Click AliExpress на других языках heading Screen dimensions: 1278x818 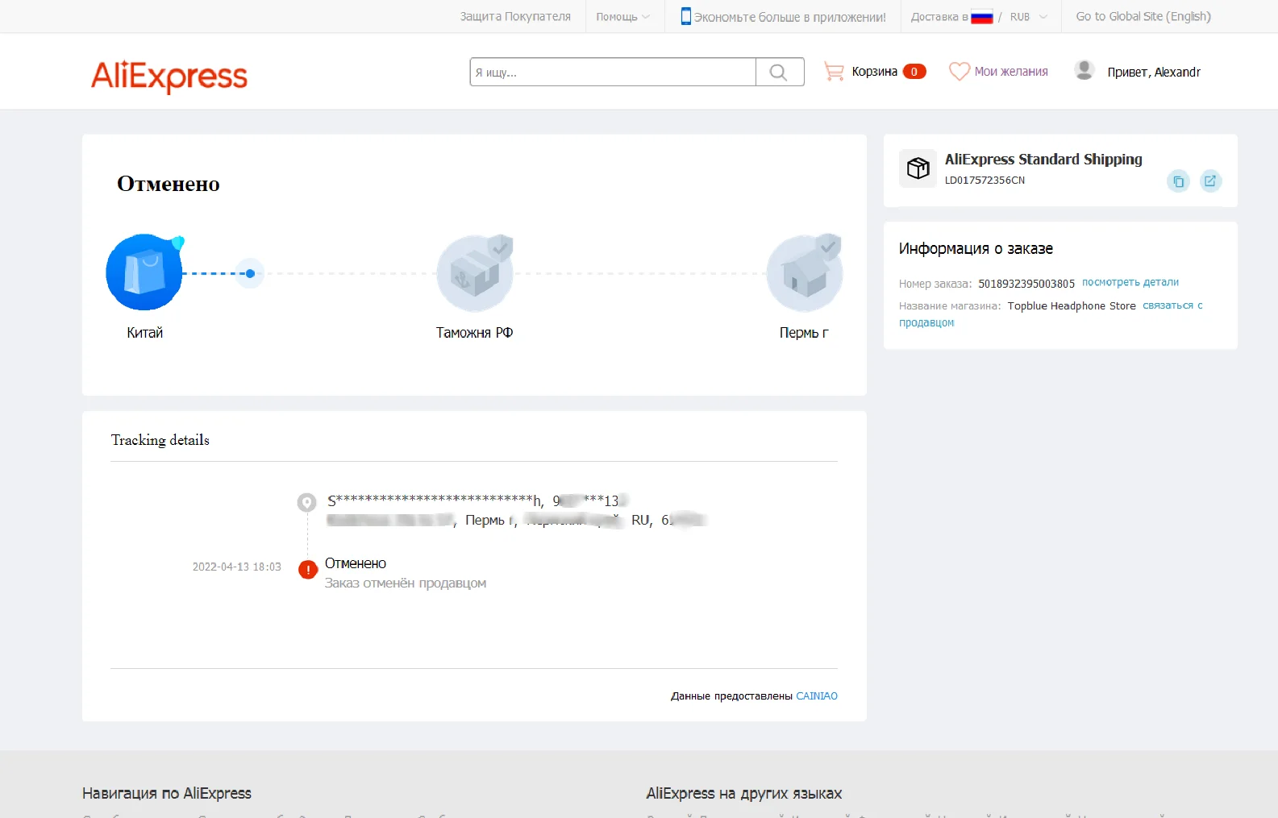tap(744, 794)
